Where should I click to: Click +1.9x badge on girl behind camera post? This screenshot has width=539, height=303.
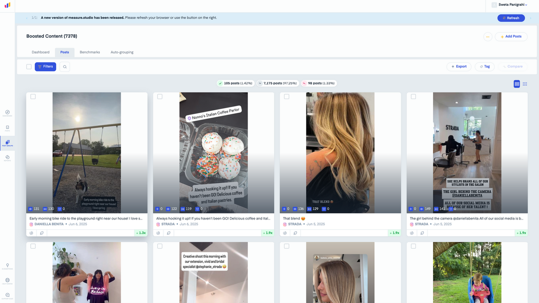click(521, 233)
